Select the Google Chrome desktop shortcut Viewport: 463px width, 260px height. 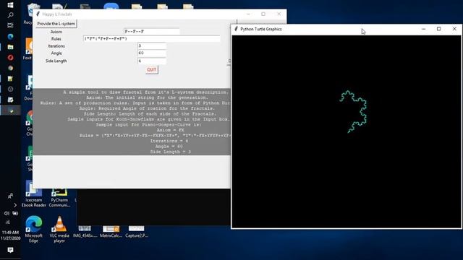click(x=29, y=123)
